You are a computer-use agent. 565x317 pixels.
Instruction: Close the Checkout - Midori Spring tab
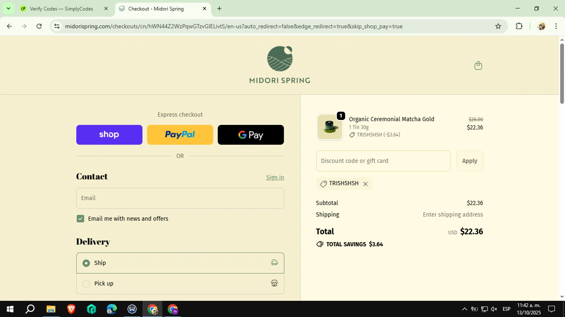coord(205,9)
